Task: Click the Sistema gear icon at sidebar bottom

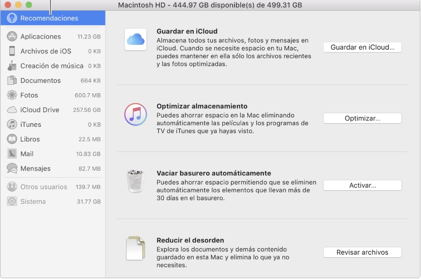Action: (11, 201)
